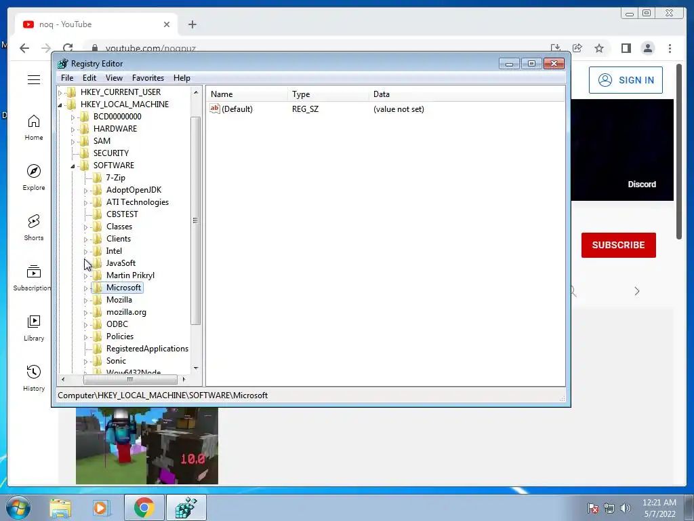This screenshot has height=521, width=694.
Task: Expand the HKEY_CURRENT_USER key
Action: 60,92
